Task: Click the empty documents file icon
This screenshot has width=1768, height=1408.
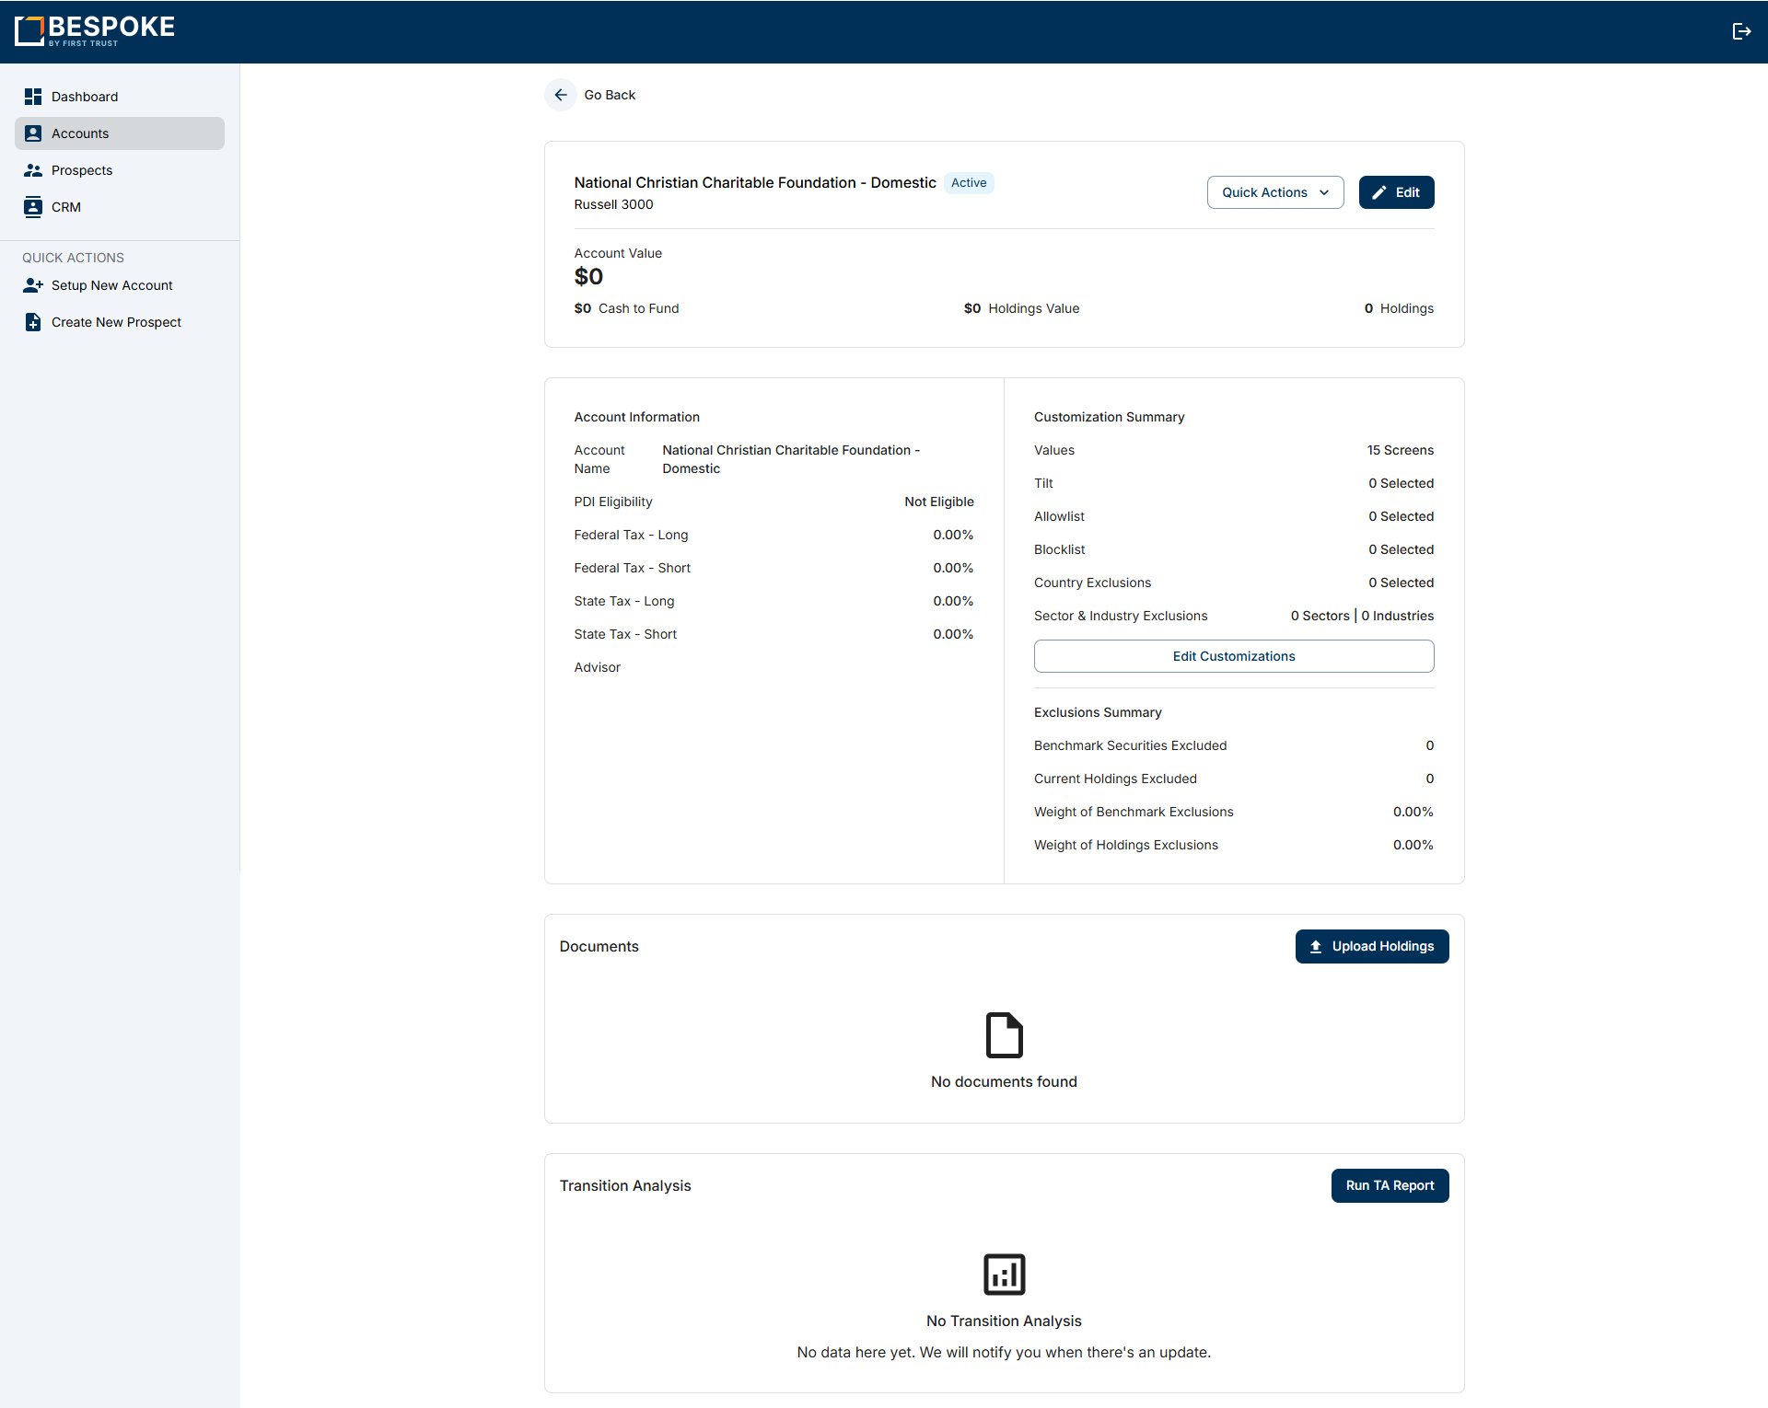Action: pos(1004,1034)
